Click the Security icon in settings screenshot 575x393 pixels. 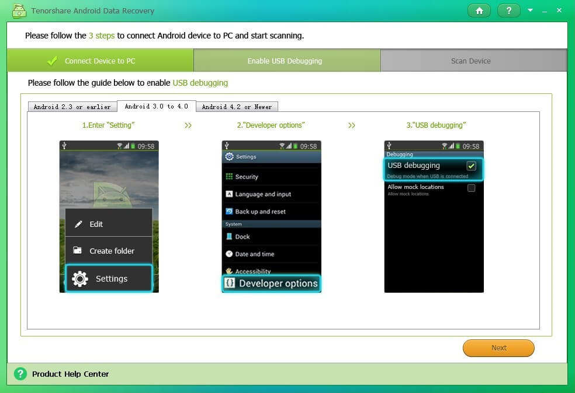click(x=229, y=176)
